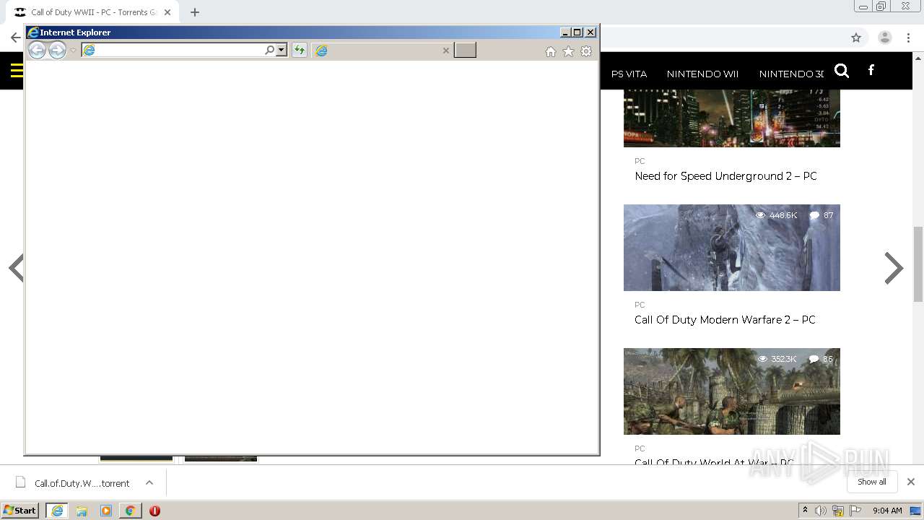Select the blank Internet Explorer tab

click(383, 50)
